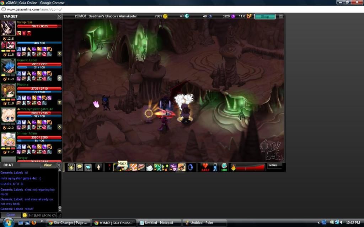Click the blood drop debuff under Vampiress
The image size is (364, 227).
[x=24, y=33]
